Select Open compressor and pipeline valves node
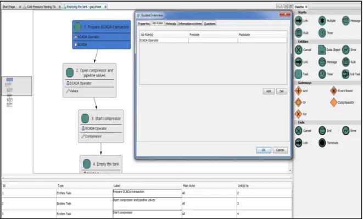The height and width of the screenshot is (219, 363). [x=90, y=80]
